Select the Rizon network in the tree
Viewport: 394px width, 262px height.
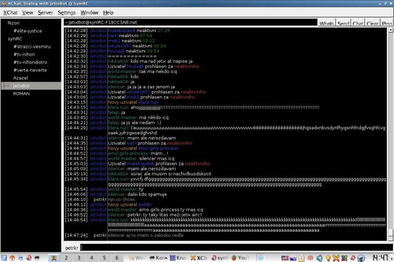14,23
